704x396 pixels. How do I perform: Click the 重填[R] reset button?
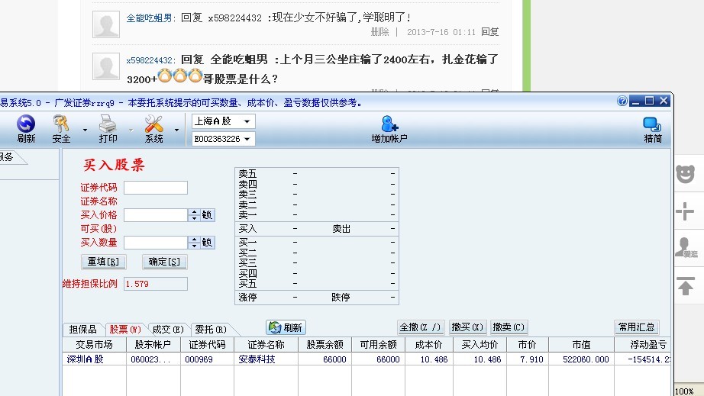pos(104,262)
